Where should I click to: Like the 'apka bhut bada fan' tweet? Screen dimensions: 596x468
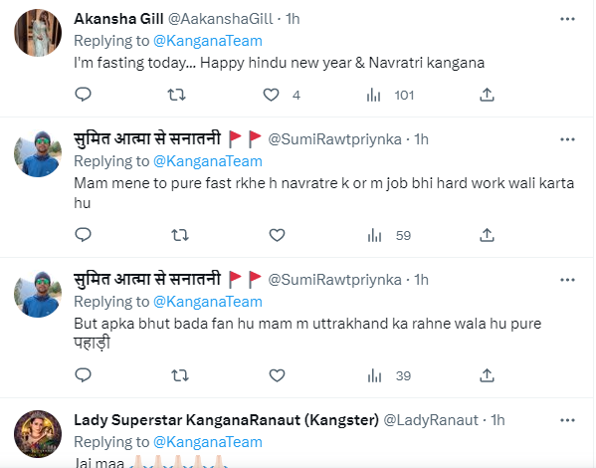[277, 375]
